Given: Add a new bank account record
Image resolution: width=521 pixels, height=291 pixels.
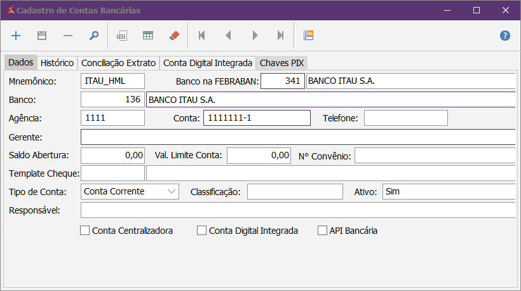Looking at the screenshot, I should 16,36.
